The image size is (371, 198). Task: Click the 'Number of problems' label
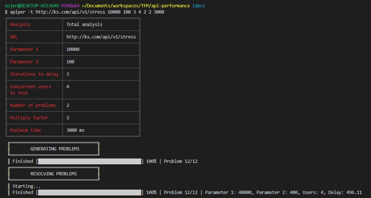click(x=33, y=105)
